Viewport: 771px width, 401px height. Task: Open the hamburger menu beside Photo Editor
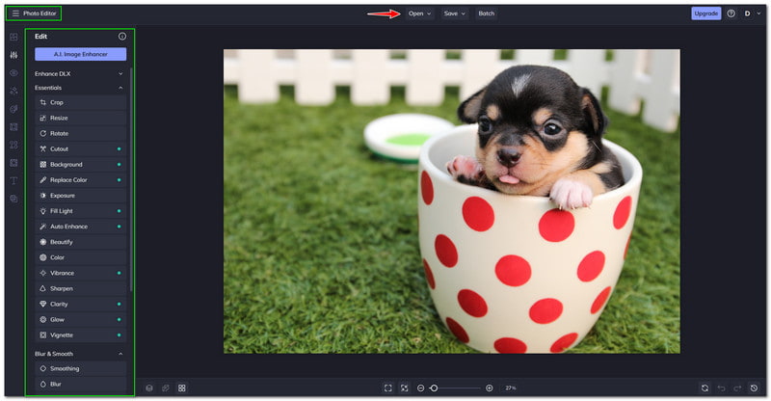(15, 13)
